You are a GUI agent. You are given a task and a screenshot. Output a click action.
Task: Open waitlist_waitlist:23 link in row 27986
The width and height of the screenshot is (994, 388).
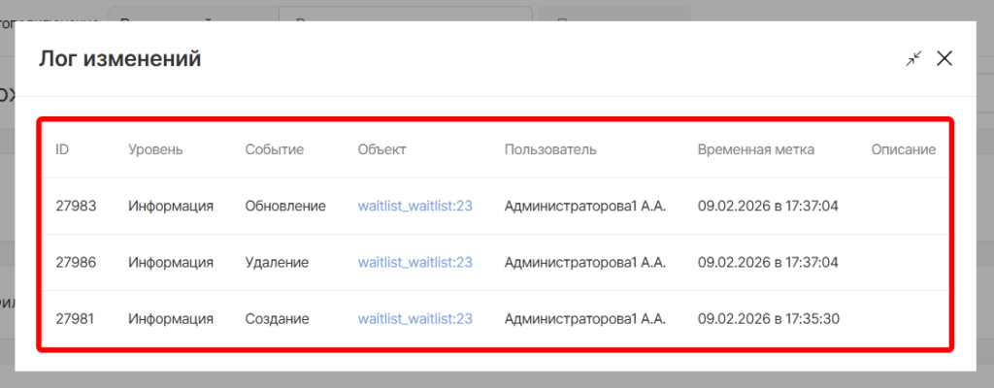coord(414,262)
